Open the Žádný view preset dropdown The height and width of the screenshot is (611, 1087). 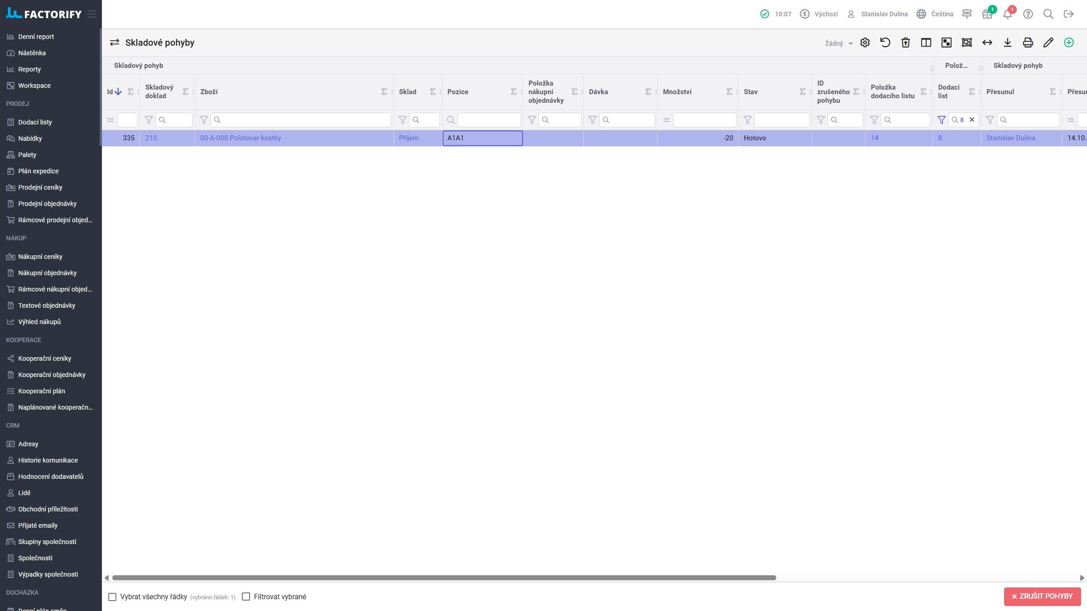[838, 43]
